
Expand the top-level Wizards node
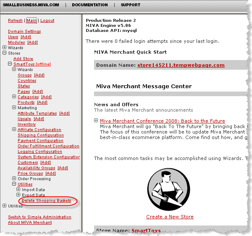[5, 47]
